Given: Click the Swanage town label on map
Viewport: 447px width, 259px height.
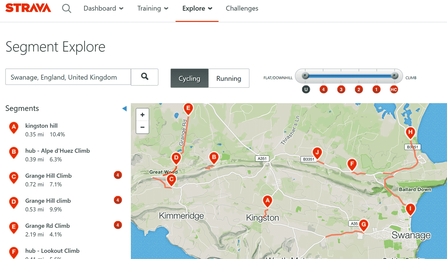Looking at the screenshot, I should click(411, 235).
